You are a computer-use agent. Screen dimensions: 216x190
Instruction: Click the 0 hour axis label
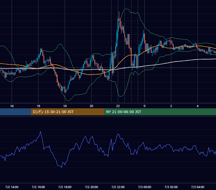pyautogui.click(x=145, y=106)
